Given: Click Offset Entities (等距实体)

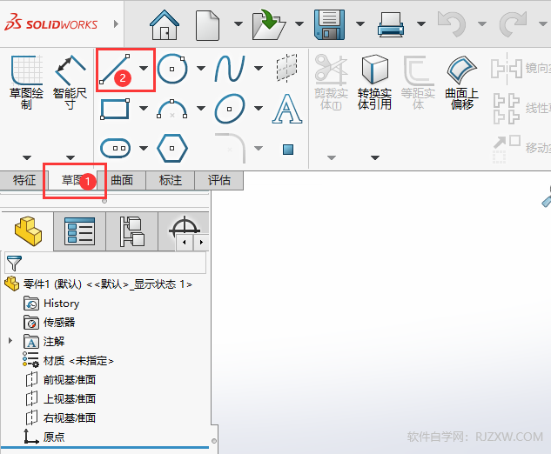Looking at the screenshot, I should (x=418, y=82).
